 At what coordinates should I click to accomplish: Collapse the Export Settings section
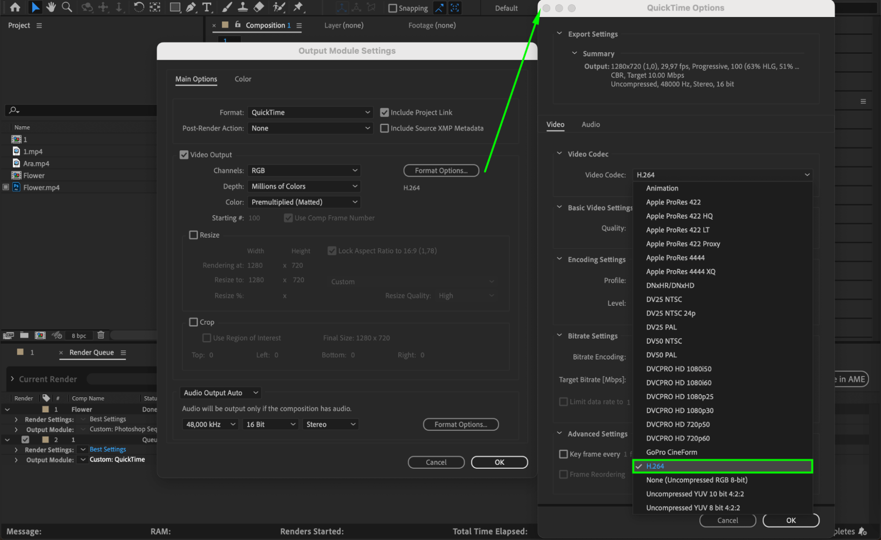559,34
